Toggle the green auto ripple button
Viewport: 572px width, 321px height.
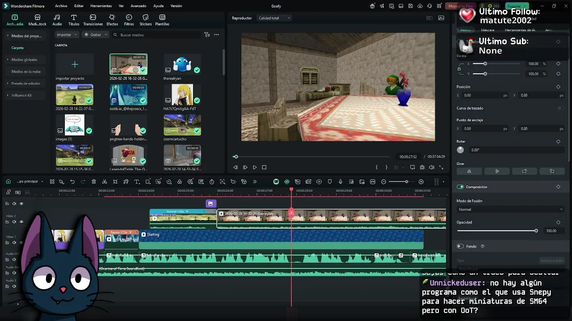[x=276, y=181]
